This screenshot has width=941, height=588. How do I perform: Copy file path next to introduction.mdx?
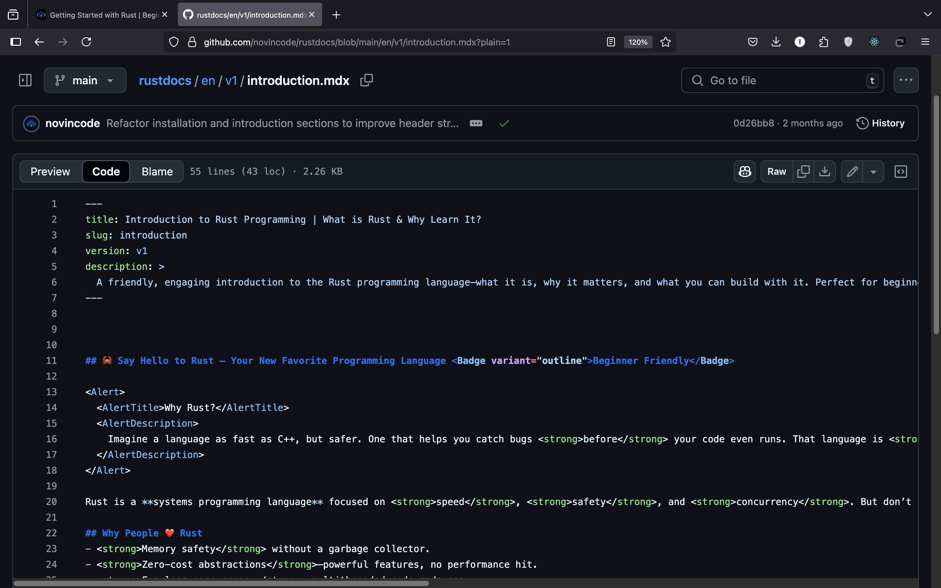coord(366,80)
